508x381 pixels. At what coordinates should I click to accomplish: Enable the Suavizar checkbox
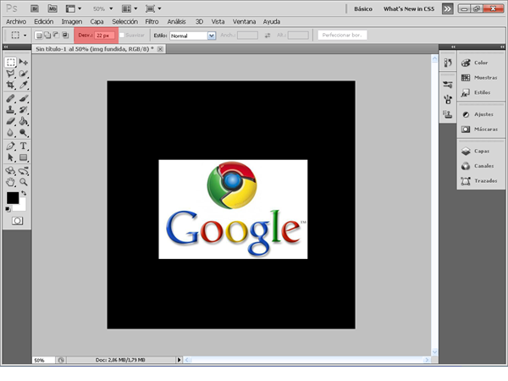(x=123, y=36)
